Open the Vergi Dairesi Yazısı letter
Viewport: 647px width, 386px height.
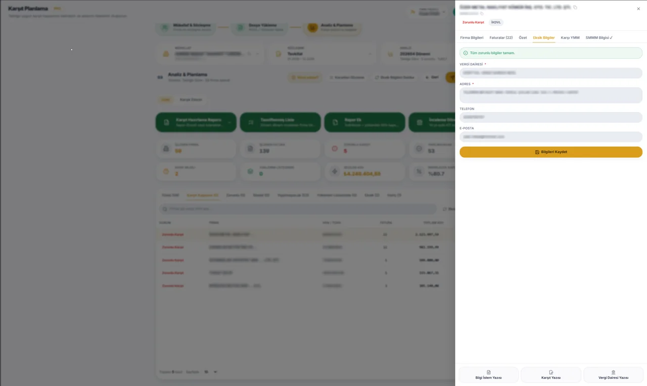[x=613, y=375]
